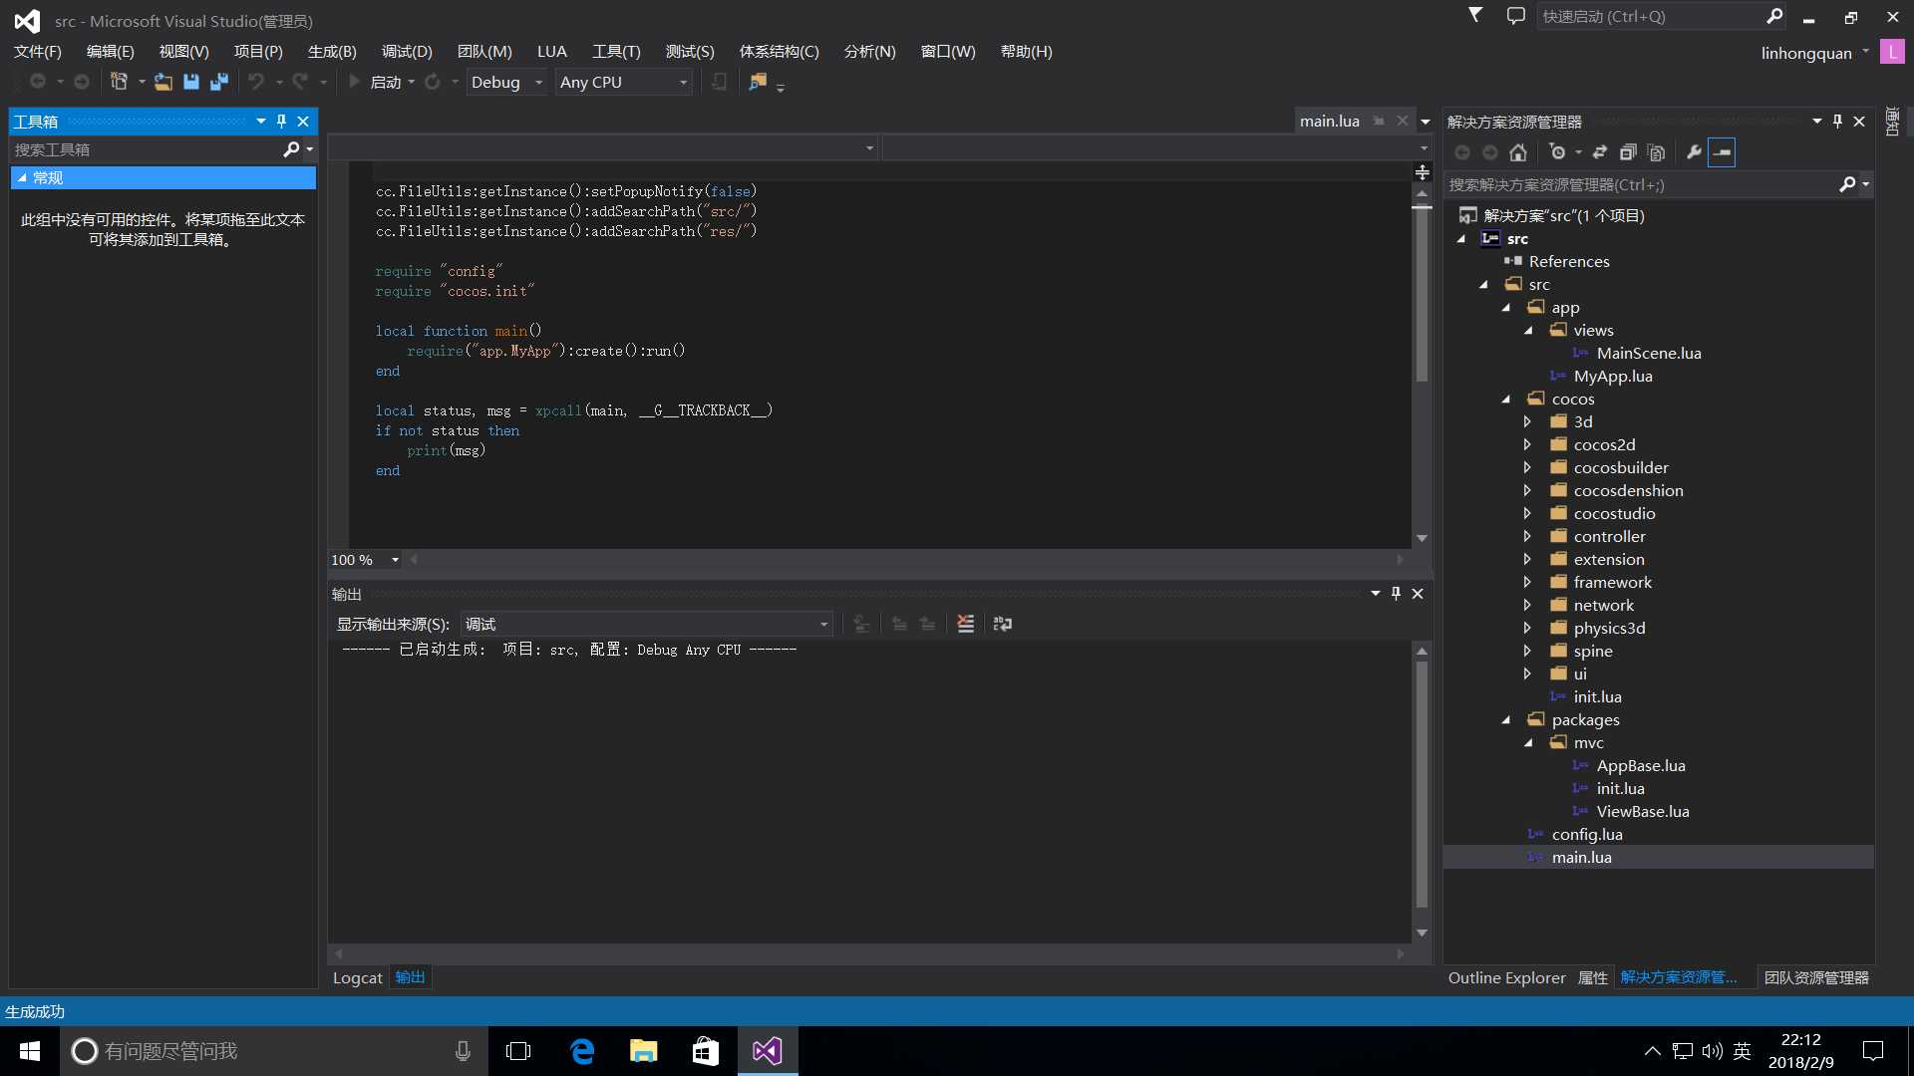Collapse the packages folder
The height and width of the screenshot is (1076, 1914).
(1506, 719)
